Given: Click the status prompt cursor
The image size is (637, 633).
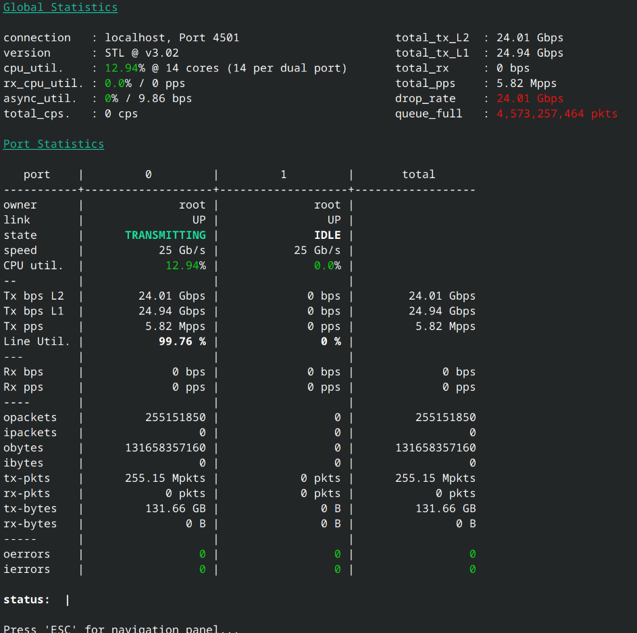Looking at the screenshot, I should click(x=68, y=600).
